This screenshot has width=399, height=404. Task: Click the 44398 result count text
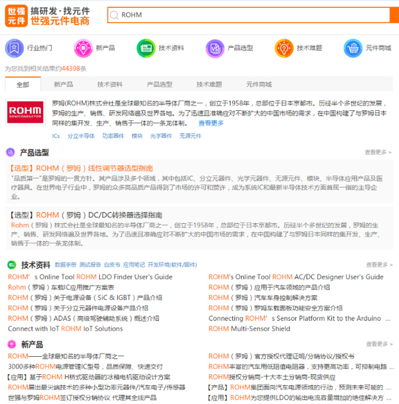click(x=70, y=68)
